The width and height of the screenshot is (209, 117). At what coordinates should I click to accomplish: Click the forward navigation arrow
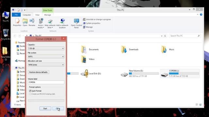point(20,36)
